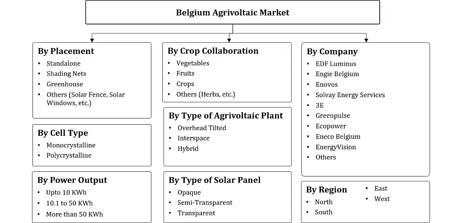
Task: Select the Interspace plant type
Action: coord(193,138)
